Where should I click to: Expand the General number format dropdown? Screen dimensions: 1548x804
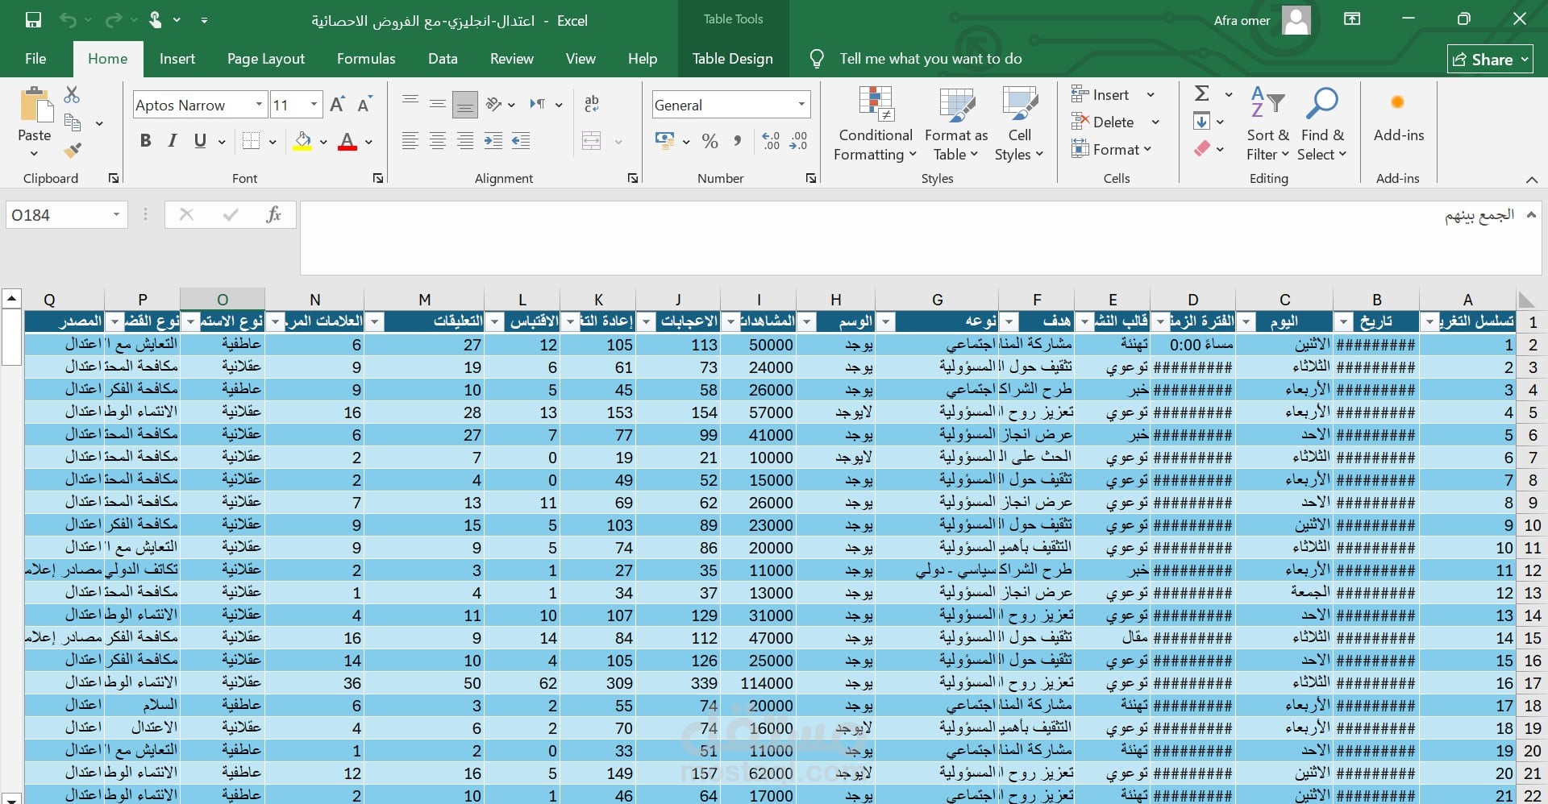pyautogui.click(x=801, y=105)
